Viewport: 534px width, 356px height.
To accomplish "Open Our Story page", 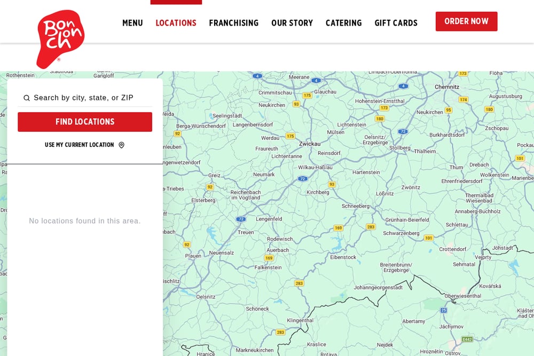I will point(292,23).
